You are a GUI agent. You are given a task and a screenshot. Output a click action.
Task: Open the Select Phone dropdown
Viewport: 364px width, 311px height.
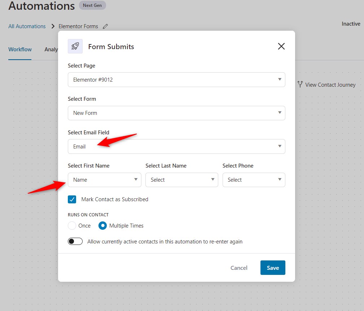point(254,180)
